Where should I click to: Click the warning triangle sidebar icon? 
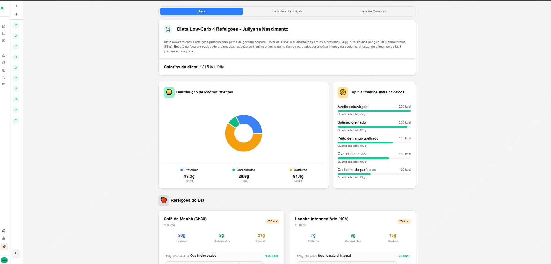click(x=3, y=238)
